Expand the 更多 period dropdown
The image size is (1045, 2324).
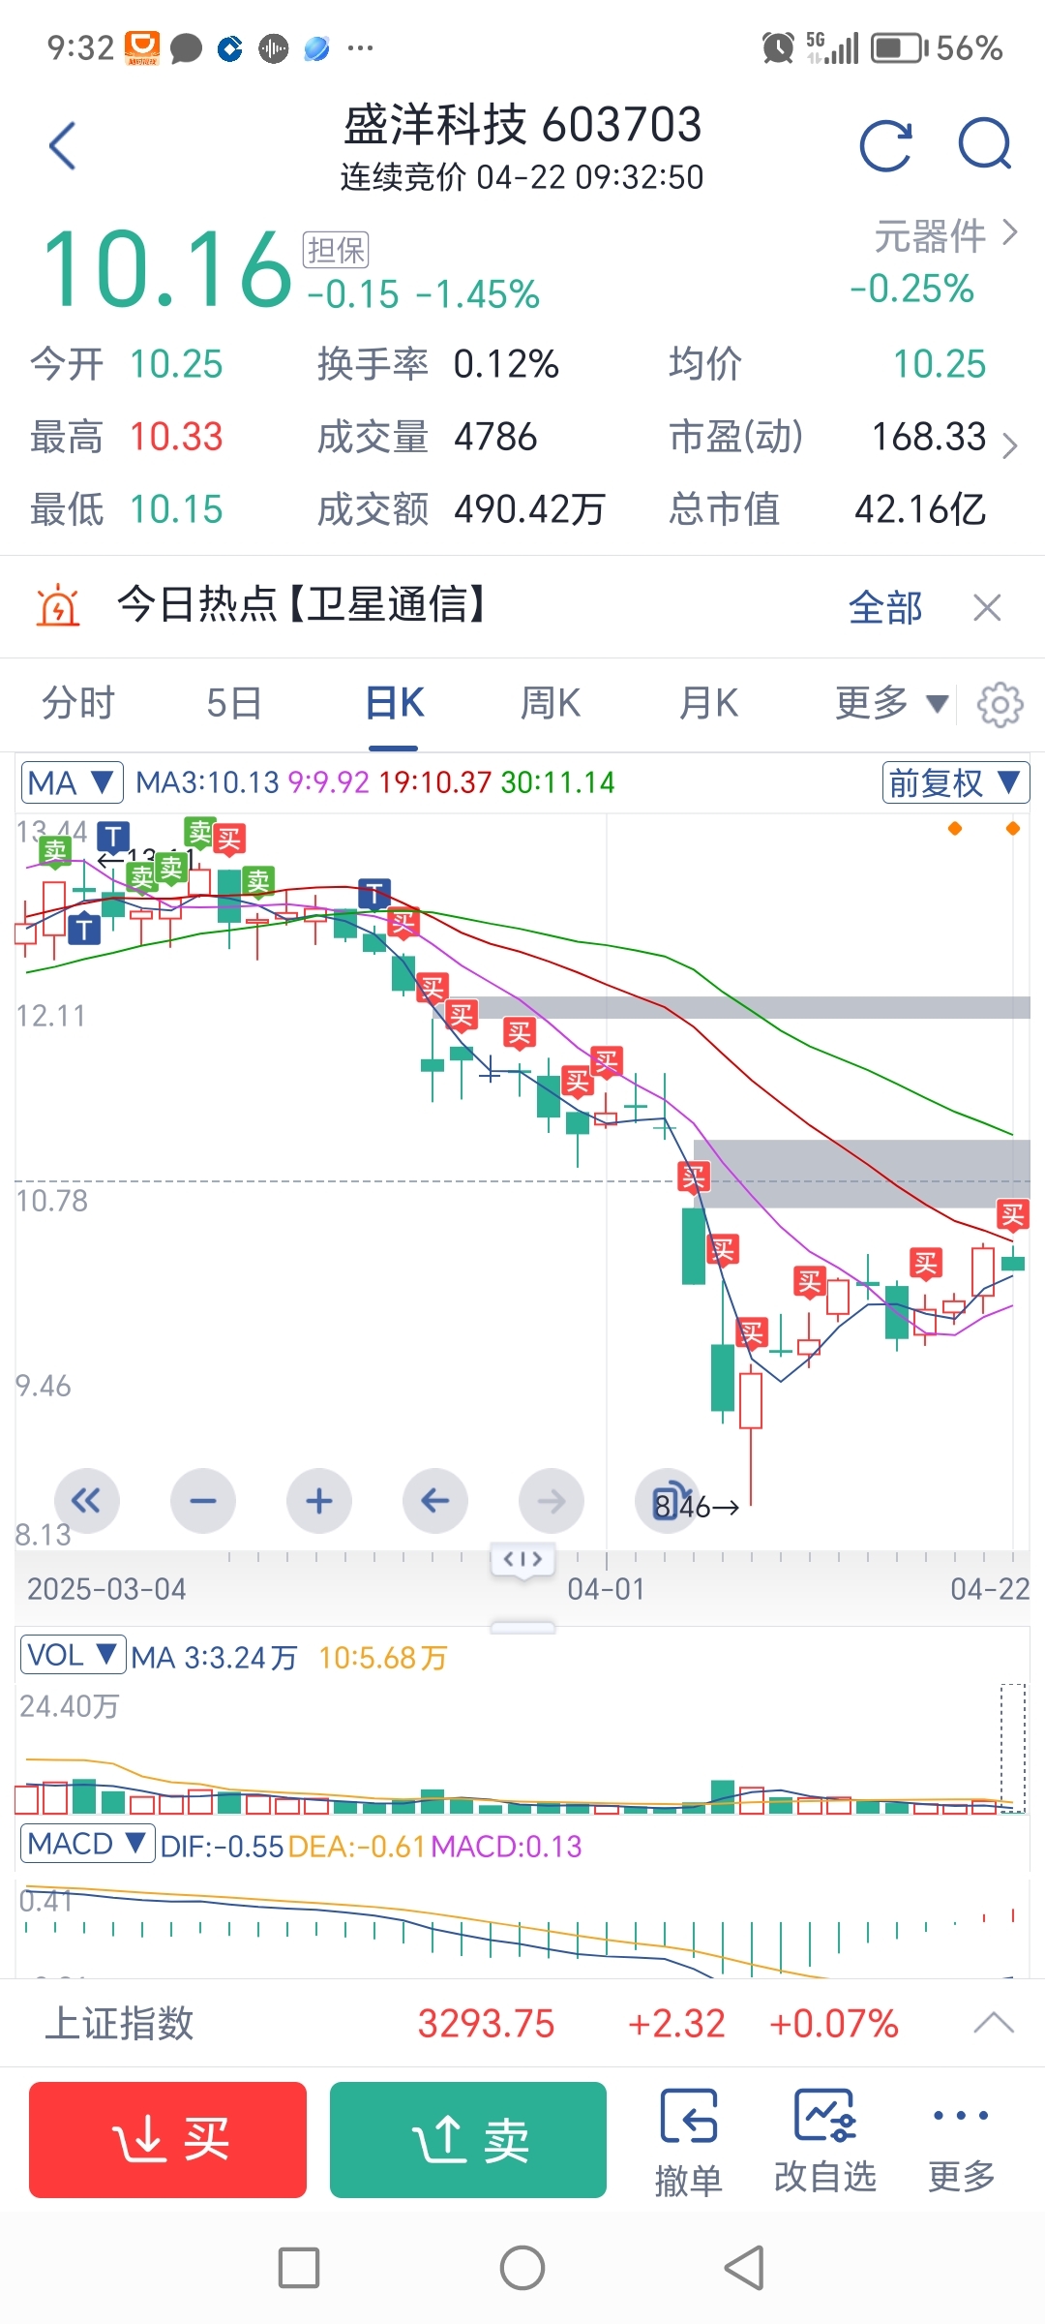(890, 703)
